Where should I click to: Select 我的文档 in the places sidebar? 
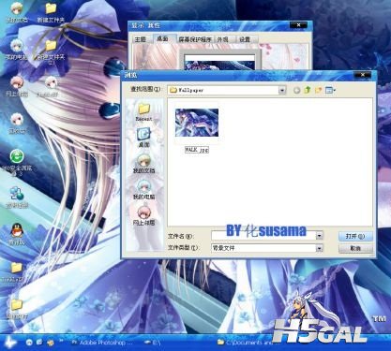click(x=143, y=164)
